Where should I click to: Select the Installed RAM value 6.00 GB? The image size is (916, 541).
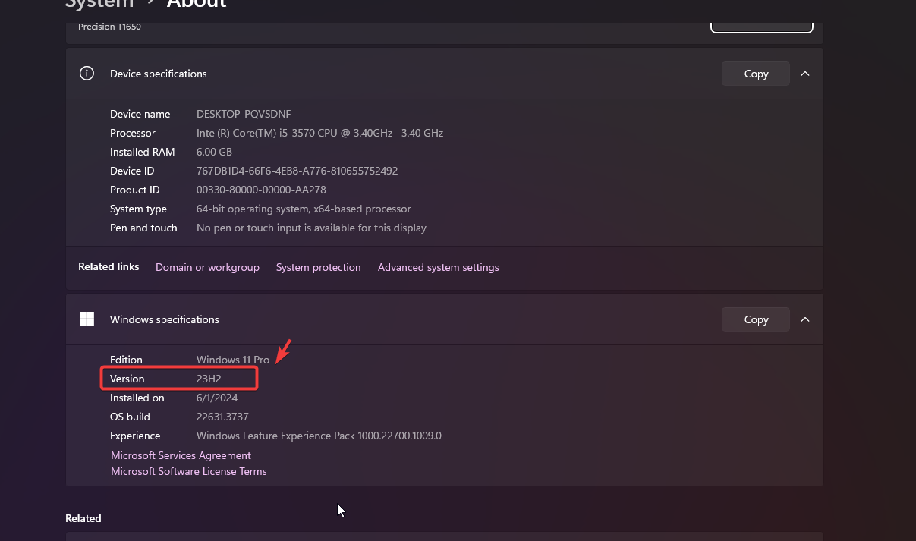click(x=214, y=152)
